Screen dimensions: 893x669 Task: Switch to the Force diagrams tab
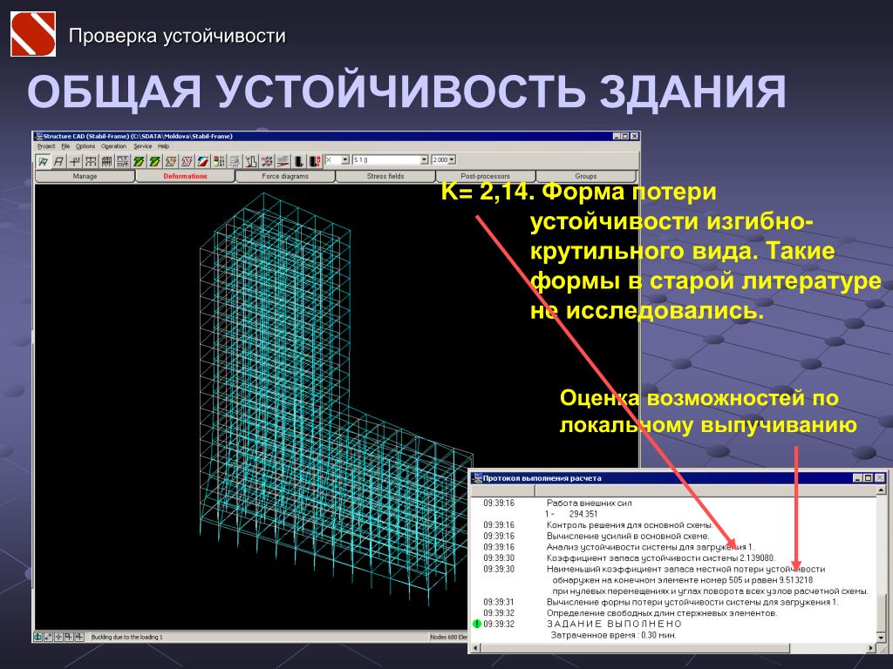(x=285, y=176)
